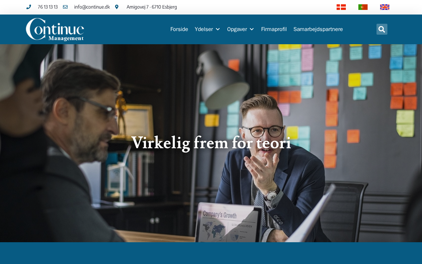Open the Opgaver menu
Image resolution: width=422 pixels, height=264 pixels.
[x=237, y=29]
